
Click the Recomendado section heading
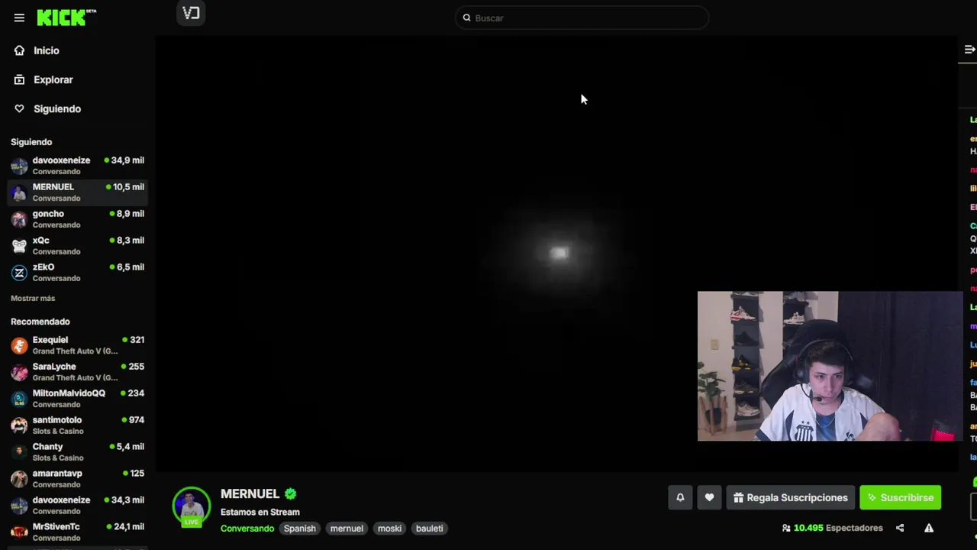tap(40, 322)
